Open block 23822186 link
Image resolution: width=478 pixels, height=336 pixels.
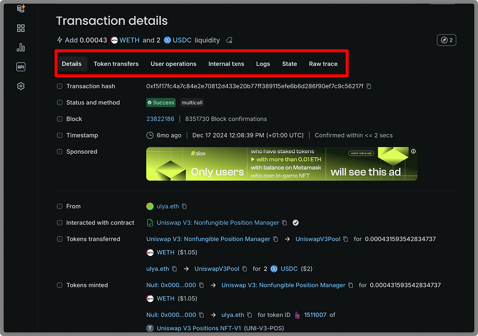[x=160, y=119]
